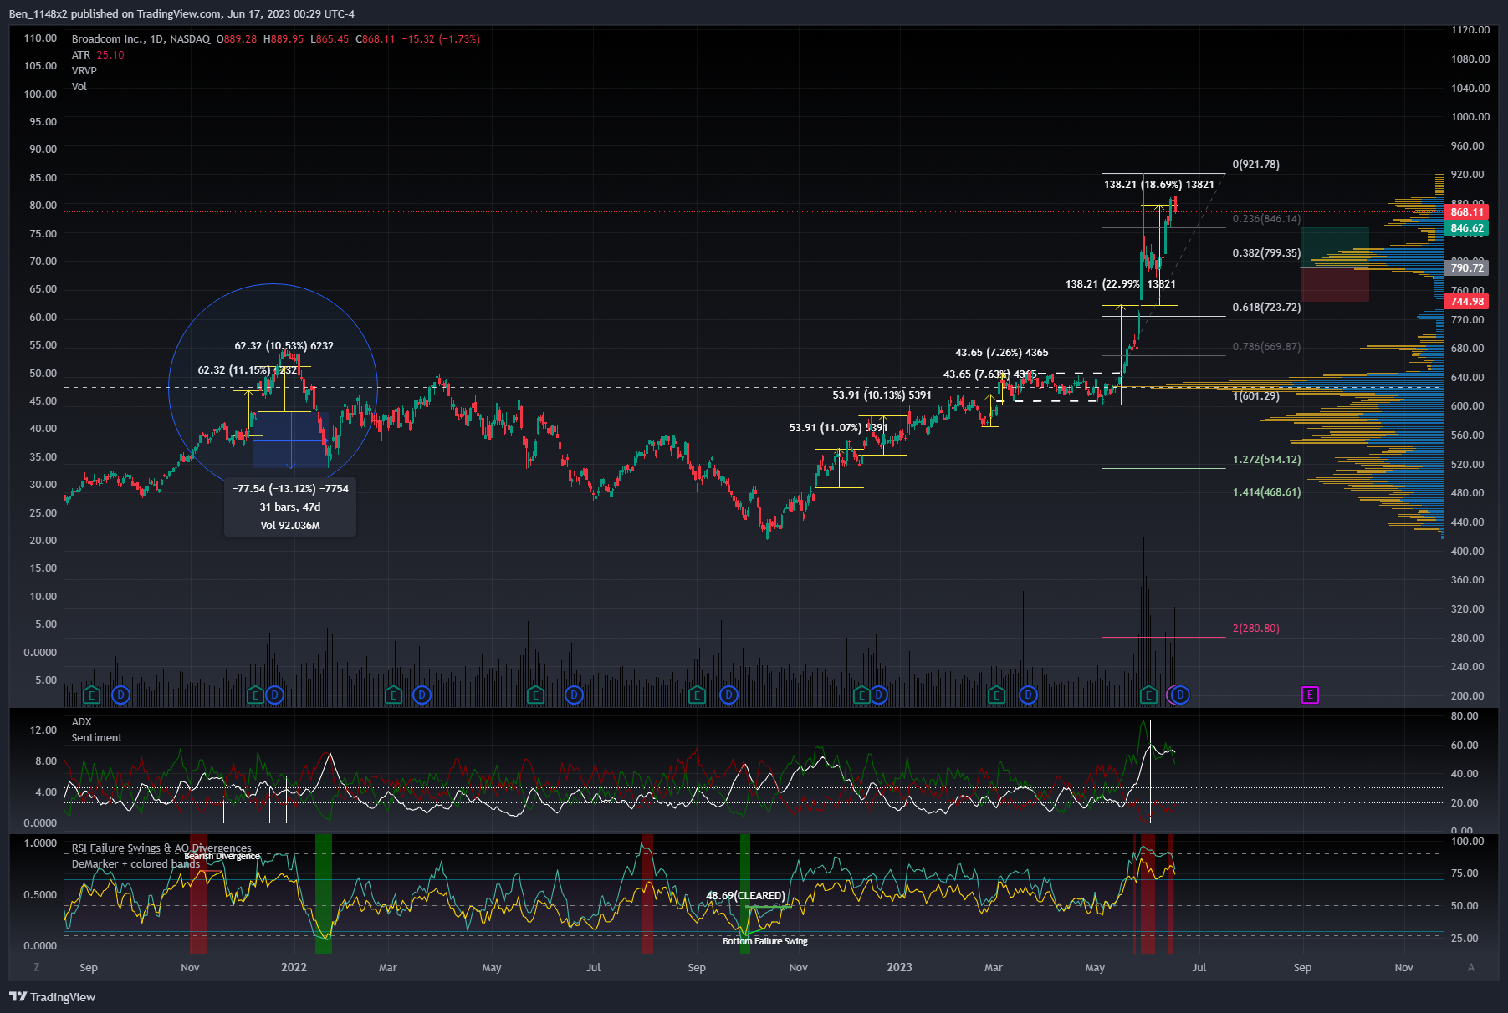Click the earnings E marker from December 2021

(x=257, y=695)
